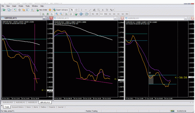Switch to the line chart icon
Viewport: 195px width, 113px height.
[x=52, y=14]
